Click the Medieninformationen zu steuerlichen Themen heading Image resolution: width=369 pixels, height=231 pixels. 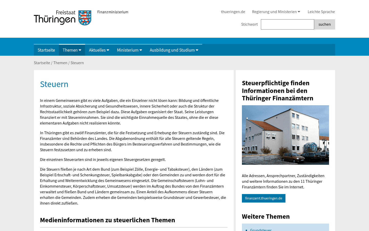coord(107,220)
